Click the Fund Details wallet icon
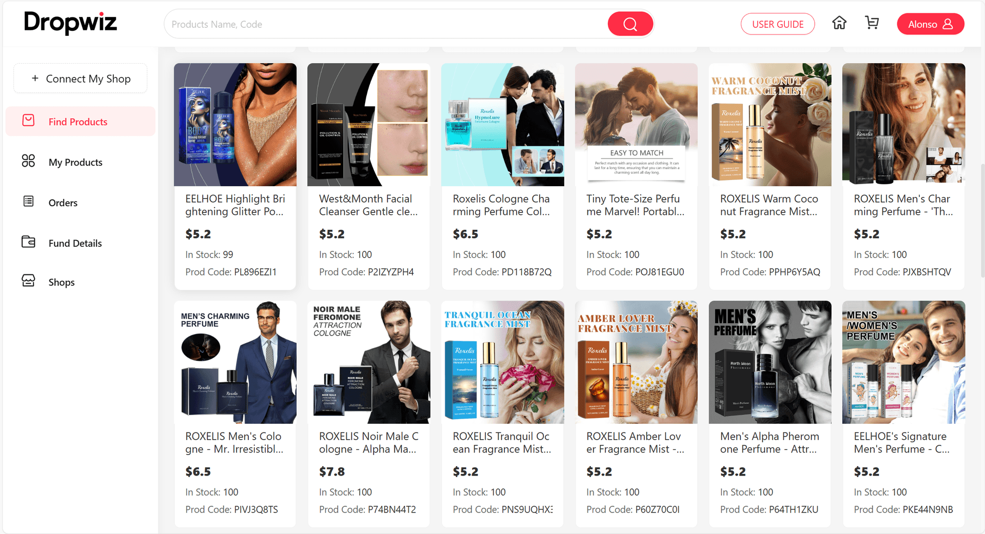 click(x=29, y=242)
